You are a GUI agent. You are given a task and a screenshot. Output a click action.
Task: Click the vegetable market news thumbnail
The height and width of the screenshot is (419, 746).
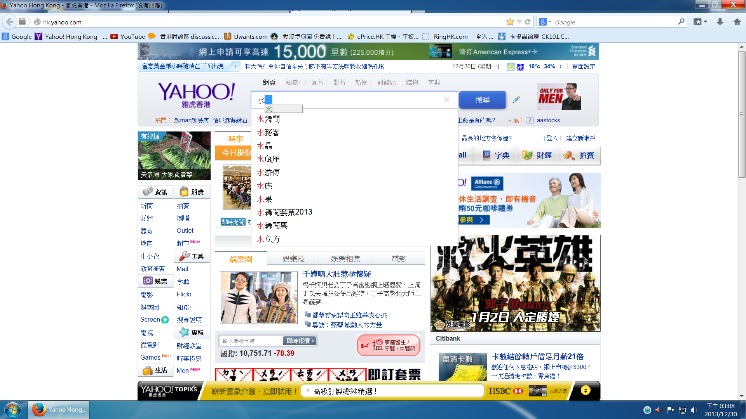[174, 156]
